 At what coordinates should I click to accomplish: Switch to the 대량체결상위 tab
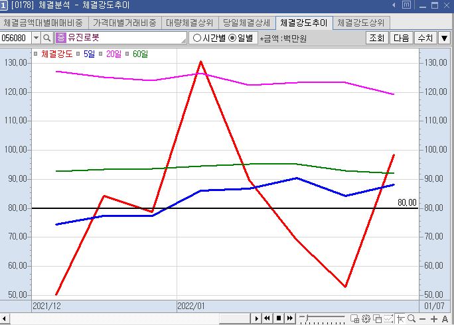[189, 23]
